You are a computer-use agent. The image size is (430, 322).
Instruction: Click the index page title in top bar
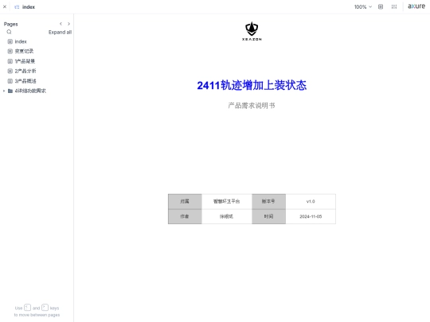[x=29, y=7]
